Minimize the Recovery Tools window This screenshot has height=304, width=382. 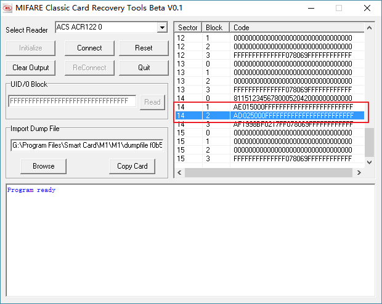[x=310, y=9]
